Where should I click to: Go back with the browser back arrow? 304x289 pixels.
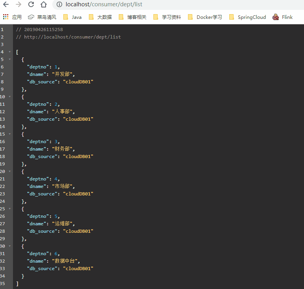coord(6,4)
